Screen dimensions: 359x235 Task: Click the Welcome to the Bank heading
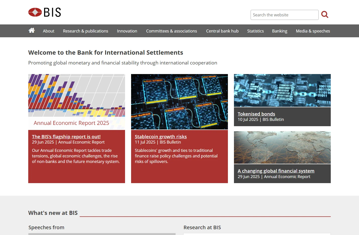pos(106,52)
